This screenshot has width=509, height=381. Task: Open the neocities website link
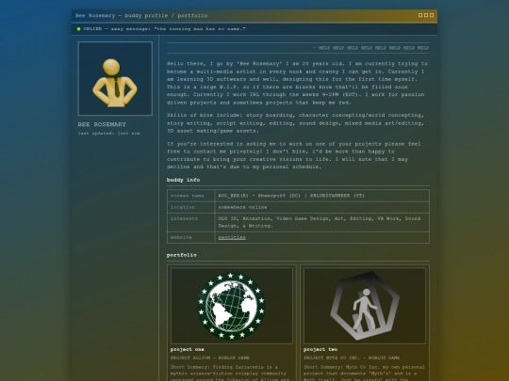point(232,237)
